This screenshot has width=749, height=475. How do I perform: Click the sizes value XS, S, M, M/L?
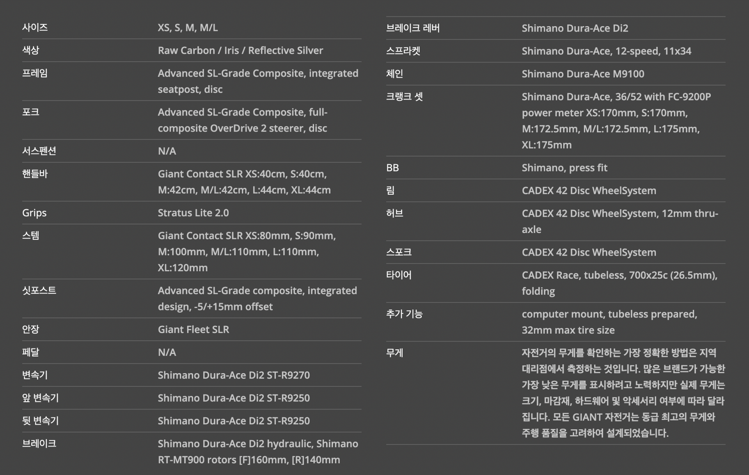tap(188, 28)
